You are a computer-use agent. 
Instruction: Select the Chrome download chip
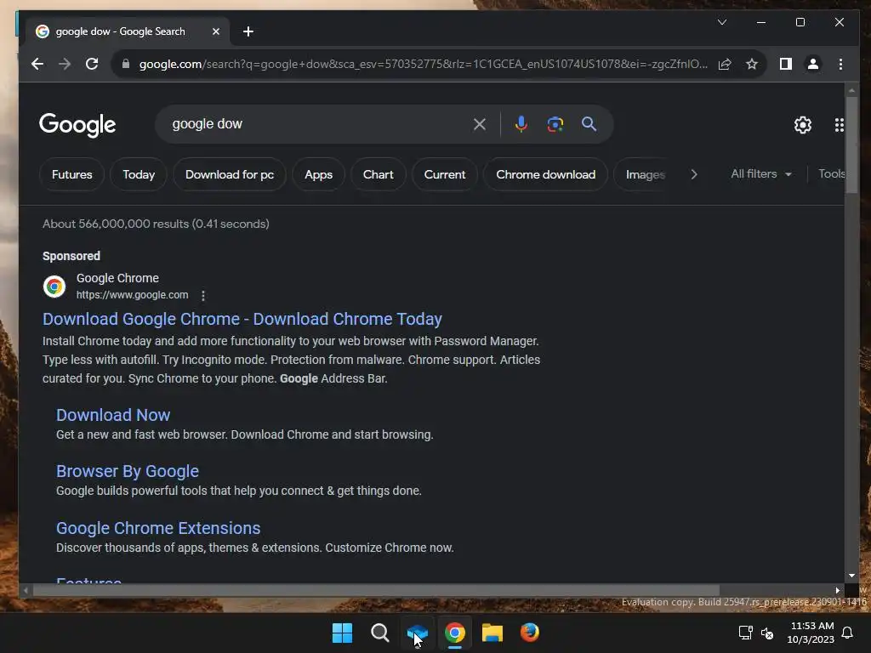(545, 174)
